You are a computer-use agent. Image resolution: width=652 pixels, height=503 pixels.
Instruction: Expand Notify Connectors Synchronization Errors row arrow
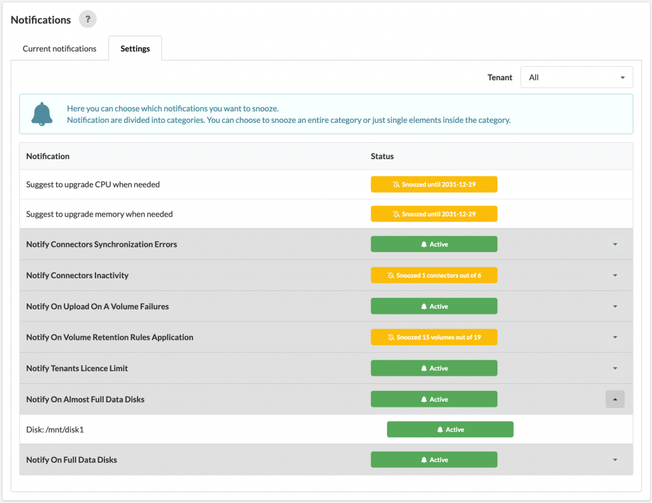tap(615, 244)
